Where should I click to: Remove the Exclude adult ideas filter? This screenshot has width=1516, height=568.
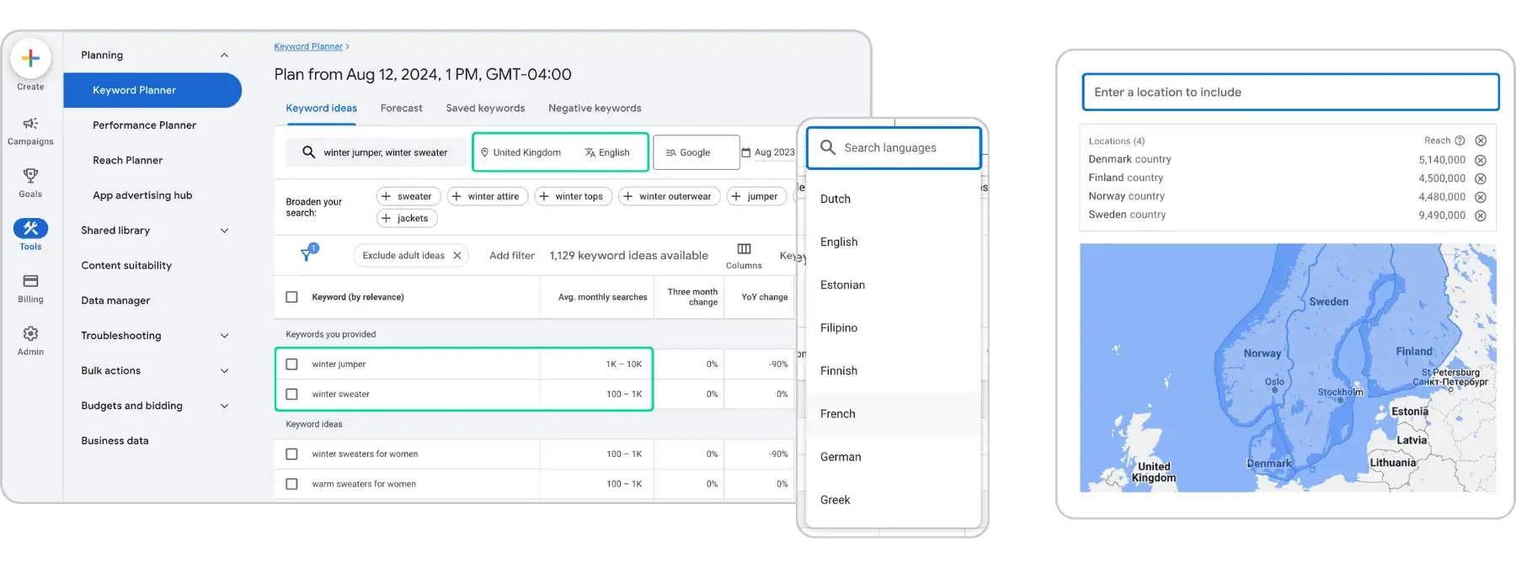coord(457,256)
